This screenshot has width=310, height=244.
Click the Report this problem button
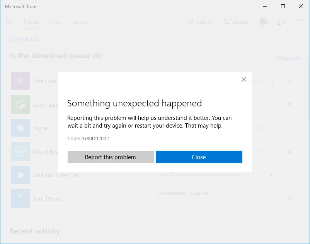point(111,157)
